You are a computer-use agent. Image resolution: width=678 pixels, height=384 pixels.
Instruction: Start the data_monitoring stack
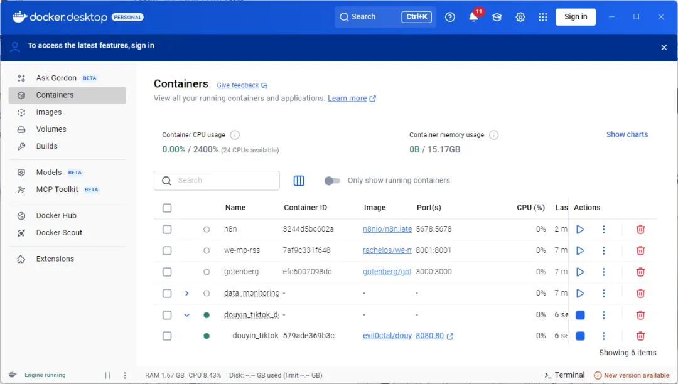[580, 293]
